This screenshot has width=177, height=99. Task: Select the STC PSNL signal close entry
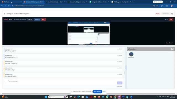(63, 63)
